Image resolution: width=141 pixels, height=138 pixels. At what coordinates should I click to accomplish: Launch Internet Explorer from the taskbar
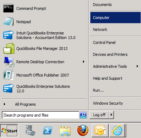pyautogui.click(x=117, y=130)
